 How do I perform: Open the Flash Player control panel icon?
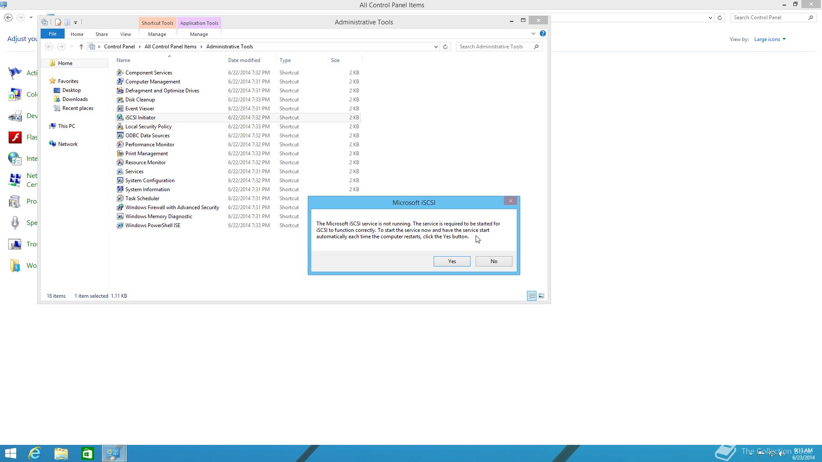pos(15,137)
